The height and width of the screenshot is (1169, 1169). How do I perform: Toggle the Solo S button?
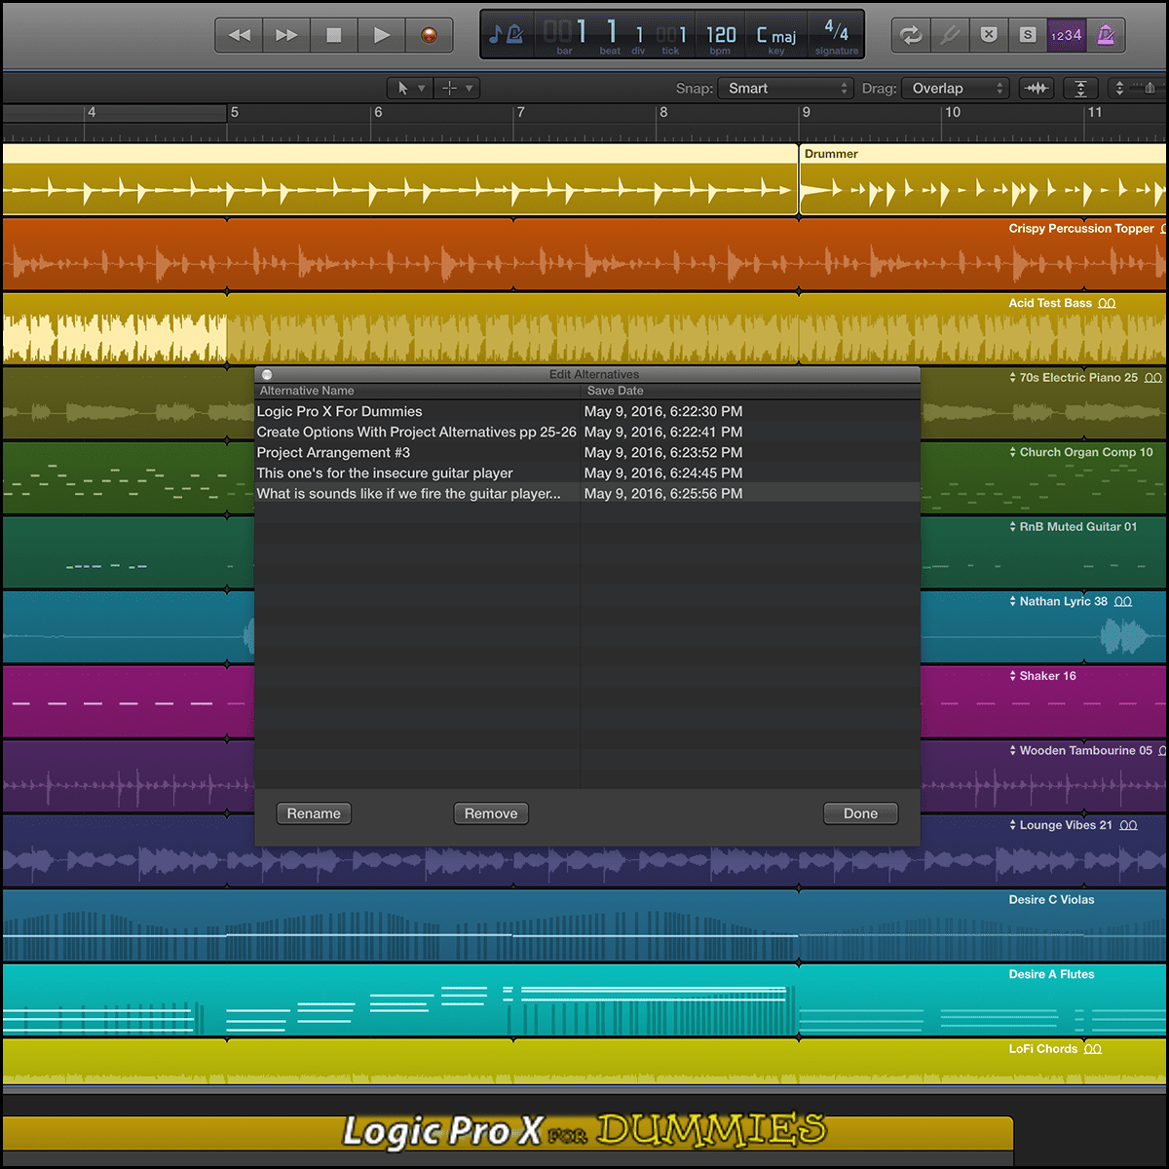1027,35
